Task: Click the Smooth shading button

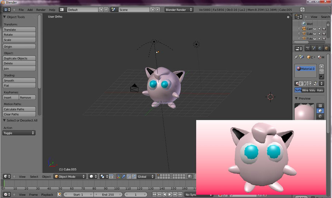Action: click(x=19, y=80)
